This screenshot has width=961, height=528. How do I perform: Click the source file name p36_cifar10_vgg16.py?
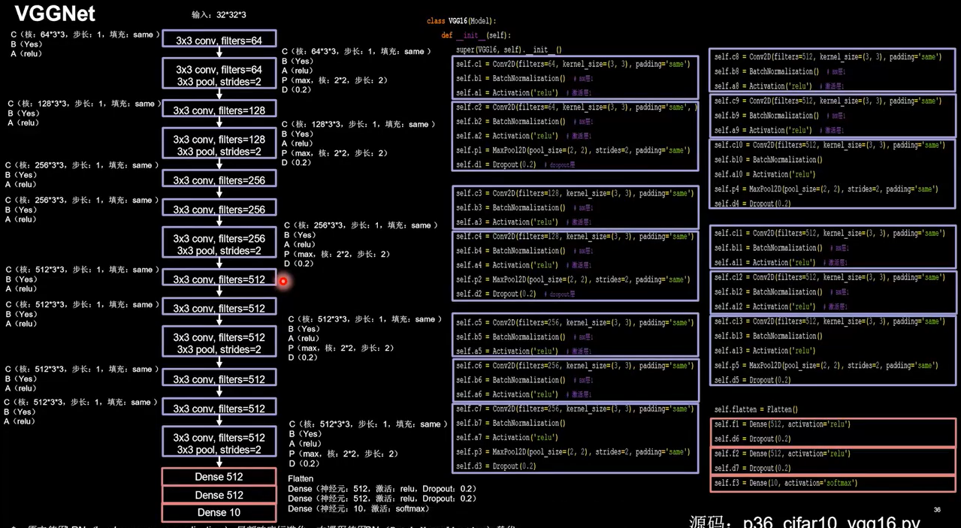[832, 521]
